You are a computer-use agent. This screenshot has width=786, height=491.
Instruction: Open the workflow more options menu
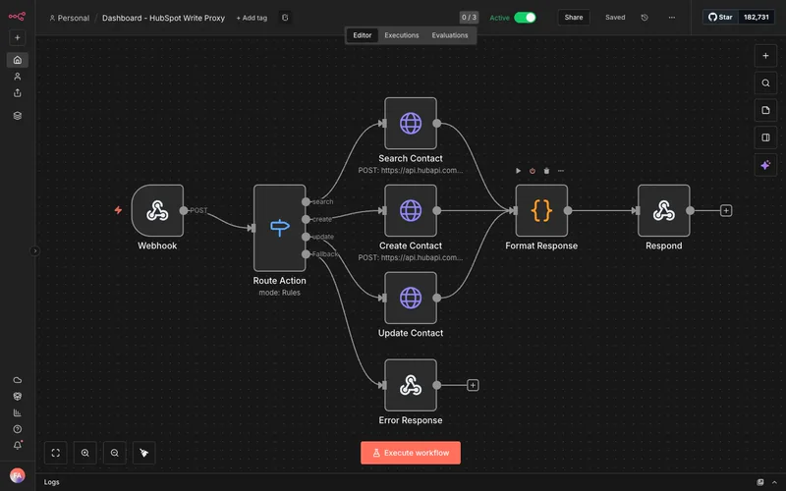coord(672,18)
